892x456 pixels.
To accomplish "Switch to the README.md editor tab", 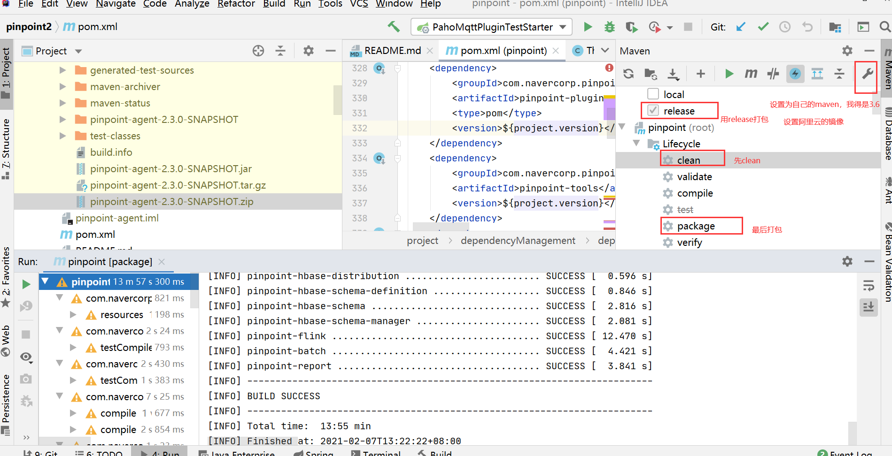I will pyautogui.click(x=392, y=51).
